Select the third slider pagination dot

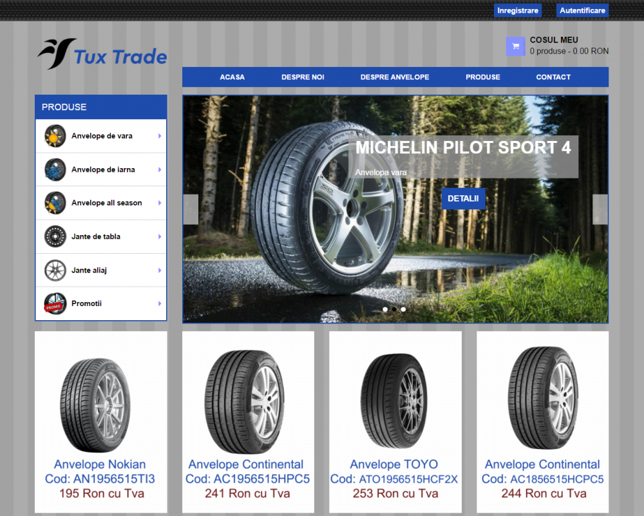tap(403, 309)
